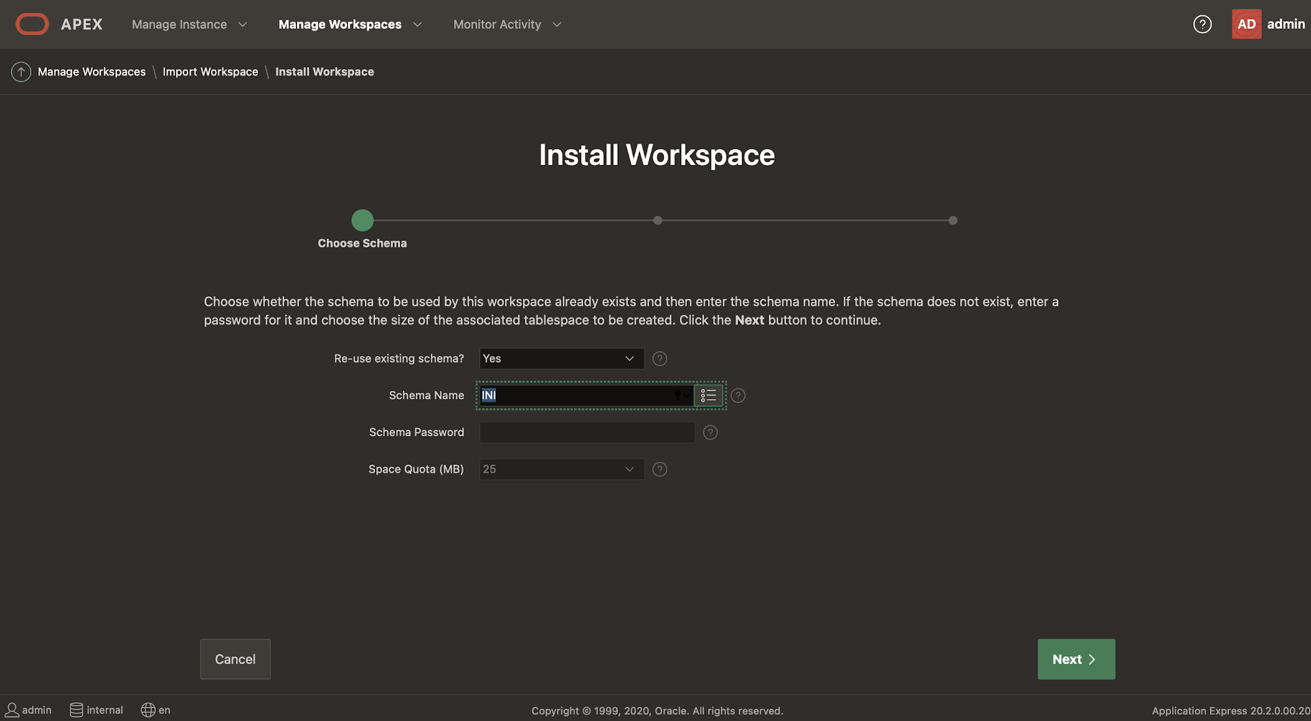Open the schema name list of values picker
The width and height of the screenshot is (1311, 721).
(x=709, y=395)
